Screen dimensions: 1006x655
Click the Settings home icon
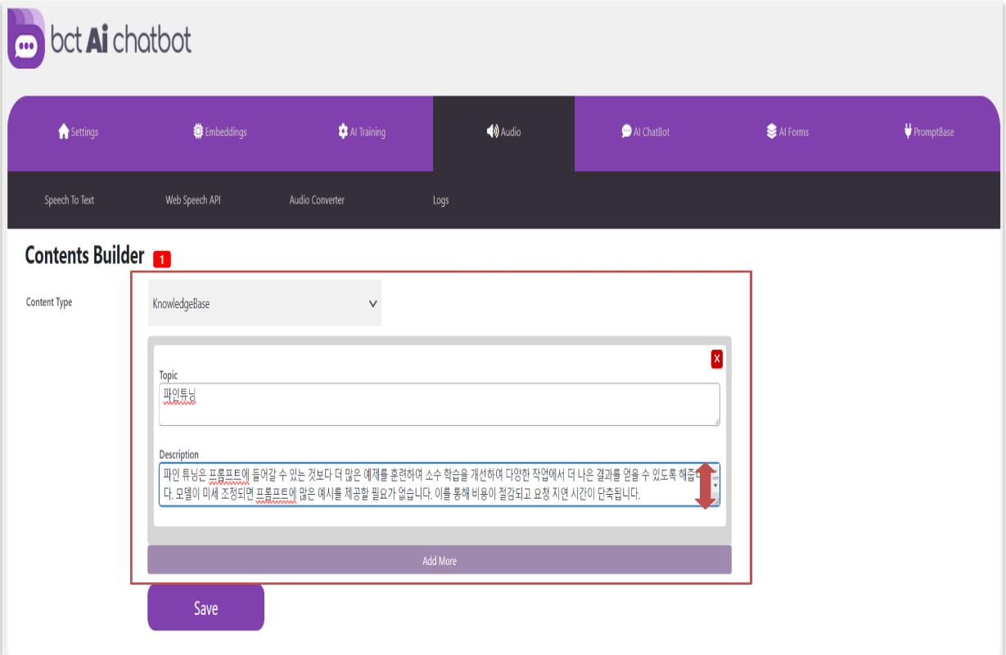click(x=63, y=132)
